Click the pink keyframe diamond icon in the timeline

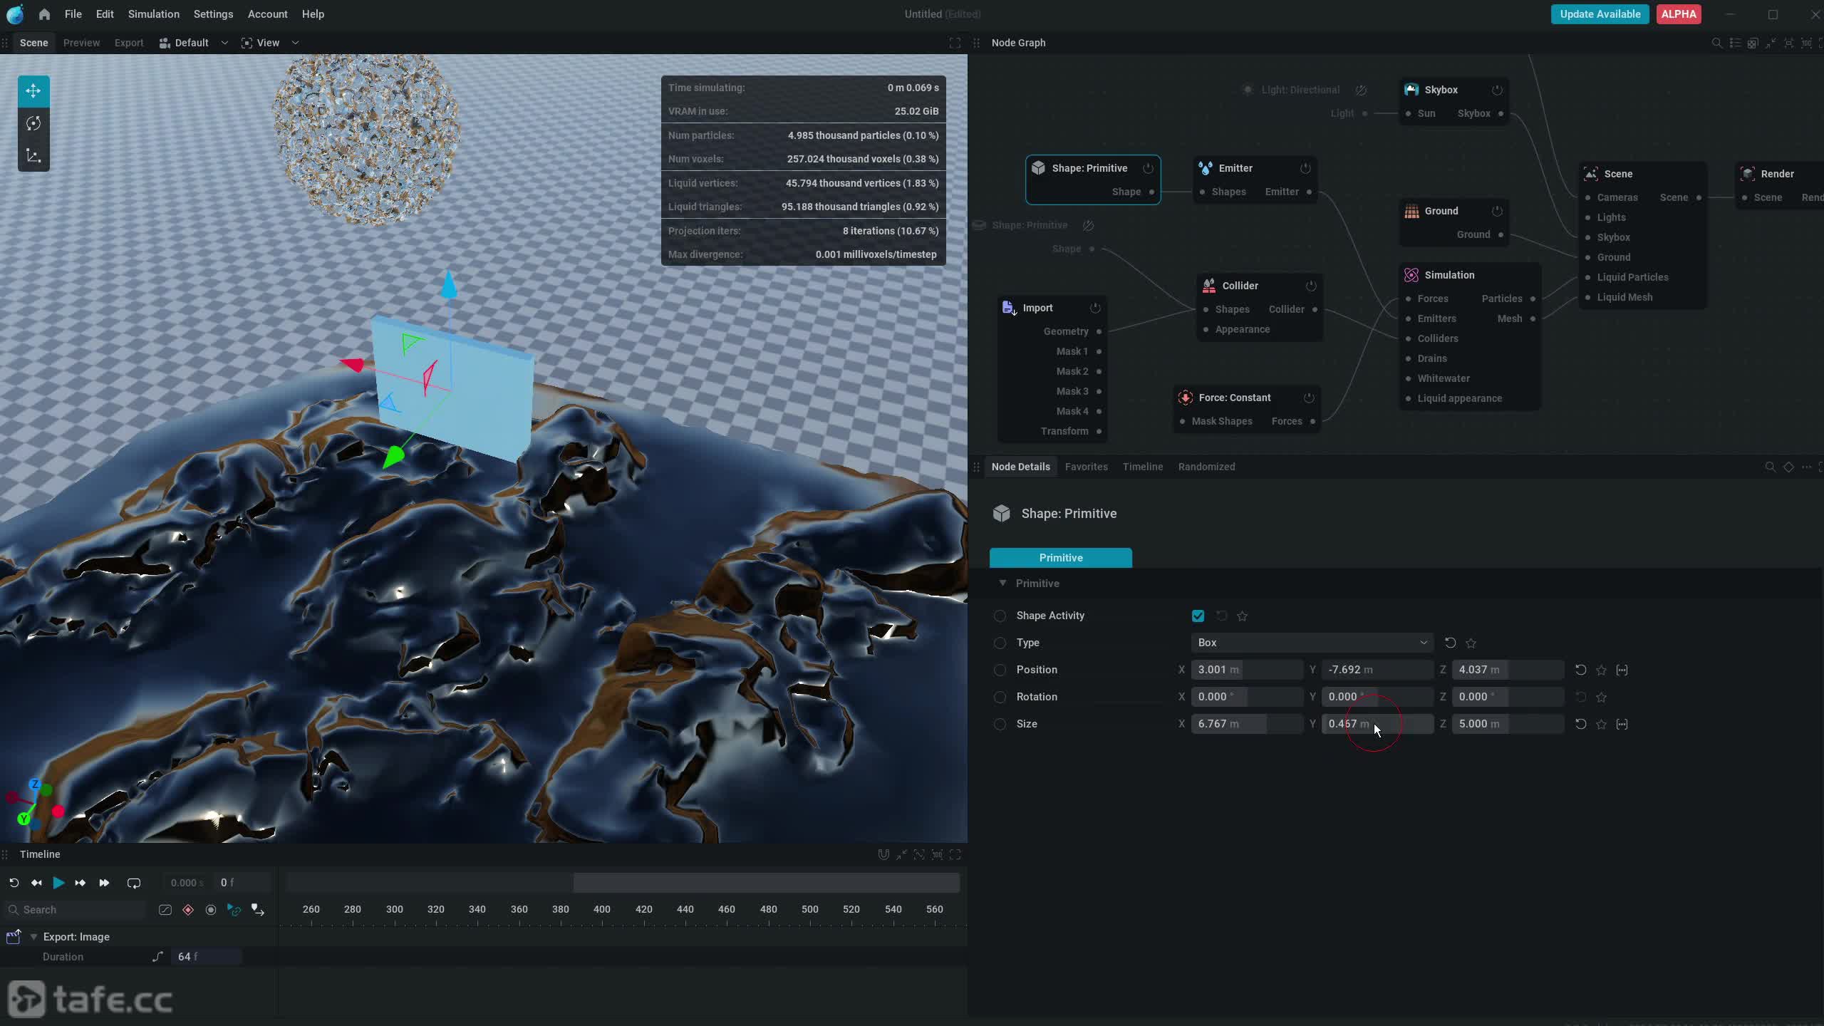click(x=188, y=910)
